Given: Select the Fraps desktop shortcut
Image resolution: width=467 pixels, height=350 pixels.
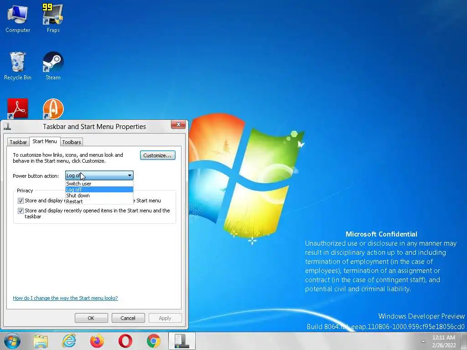Looking at the screenshot, I should pos(53,18).
